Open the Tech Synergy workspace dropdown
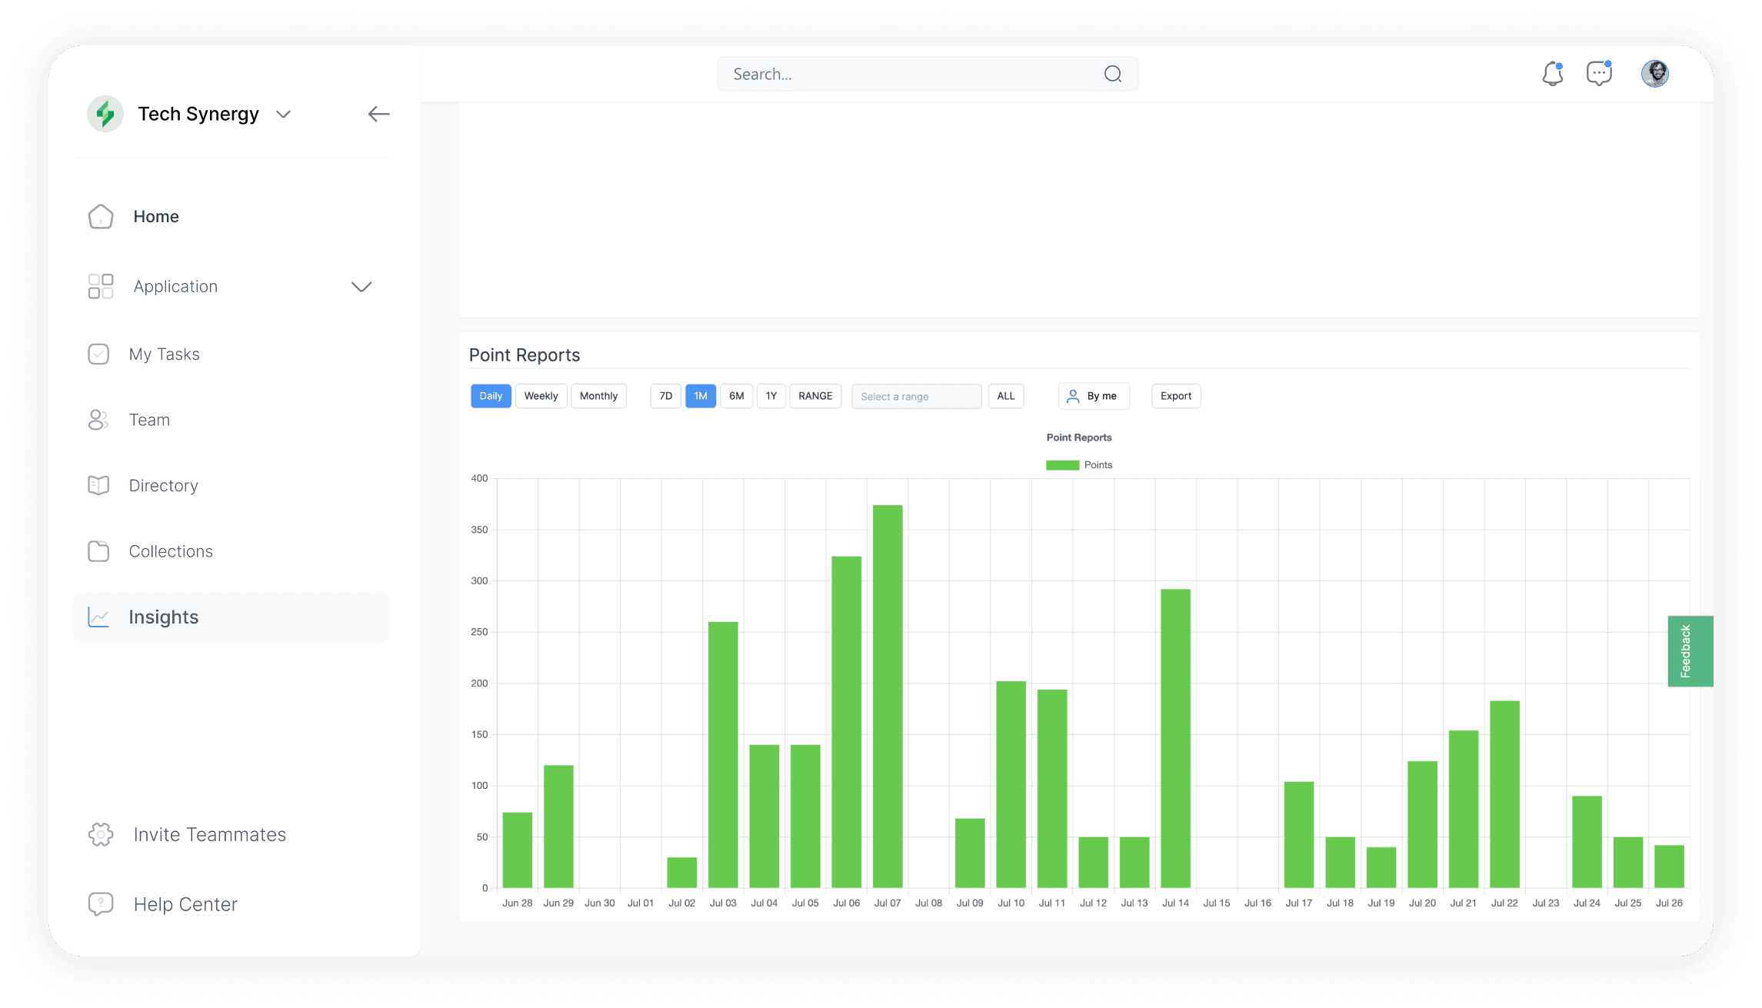This screenshot has height=1008, width=1762. tap(283, 115)
